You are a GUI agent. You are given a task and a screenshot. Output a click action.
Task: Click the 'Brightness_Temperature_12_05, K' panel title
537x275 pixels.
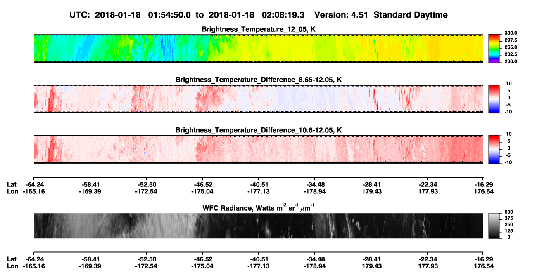[x=259, y=29]
